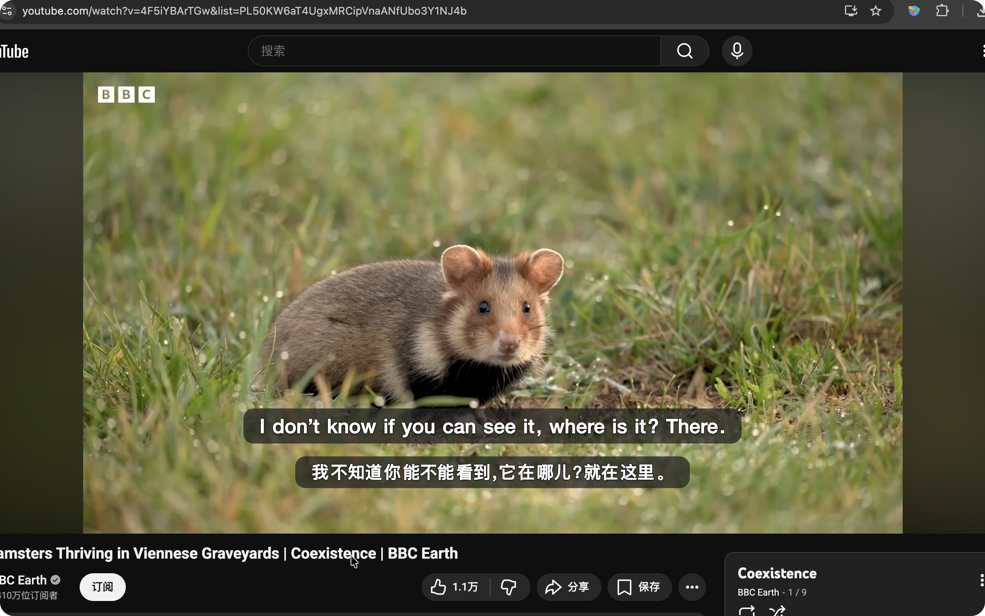Screen dimensions: 985x616
Task: Open the Hamsters Thriving video title link
Action: pos(228,553)
